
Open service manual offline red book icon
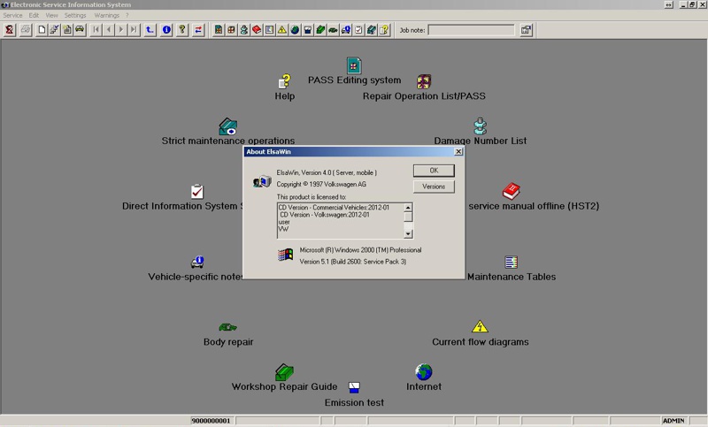[512, 191]
